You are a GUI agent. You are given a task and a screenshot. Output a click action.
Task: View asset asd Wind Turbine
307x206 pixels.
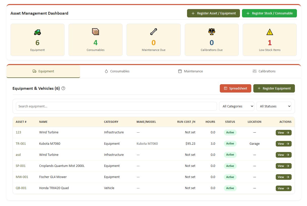pyautogui.click(x=284, y=155)
